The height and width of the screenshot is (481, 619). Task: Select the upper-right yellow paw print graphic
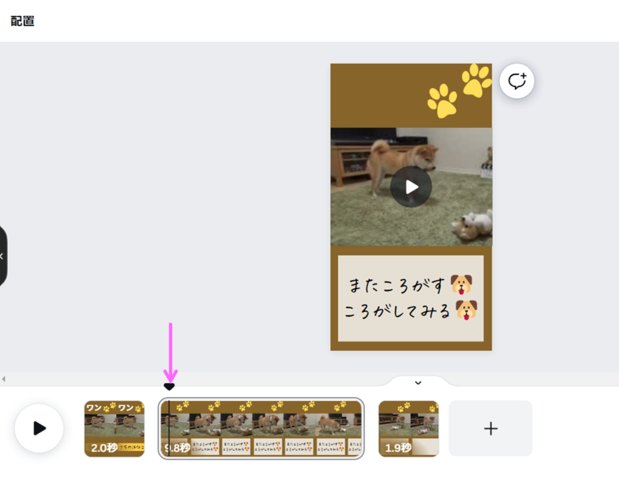[x=476, y=80]
